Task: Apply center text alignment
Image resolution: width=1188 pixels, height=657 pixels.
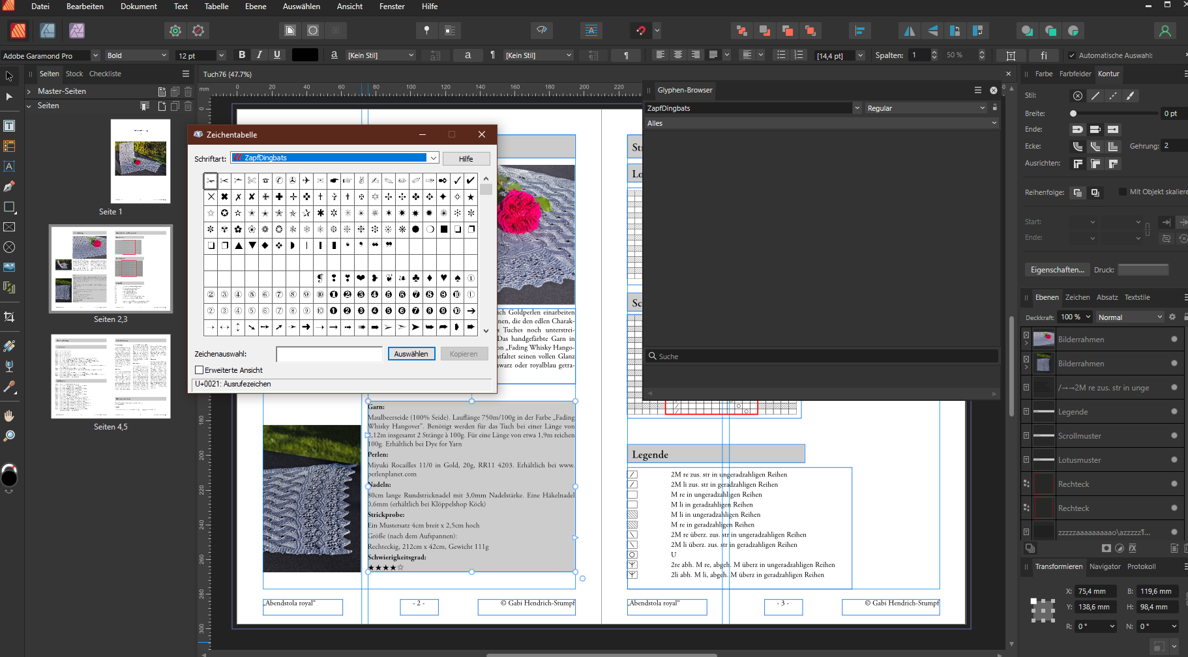Action: (x=678, y=55)
